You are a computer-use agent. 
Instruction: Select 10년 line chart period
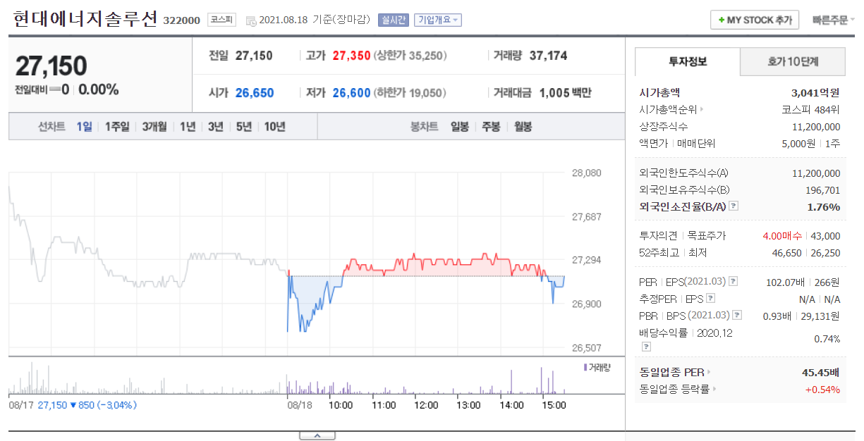coord(274,127)
